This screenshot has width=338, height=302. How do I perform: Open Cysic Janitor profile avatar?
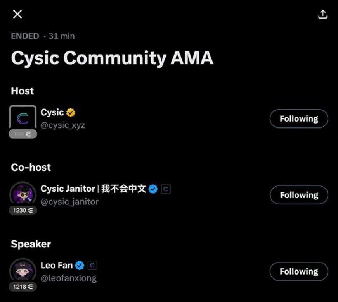[x=23, y=194]
